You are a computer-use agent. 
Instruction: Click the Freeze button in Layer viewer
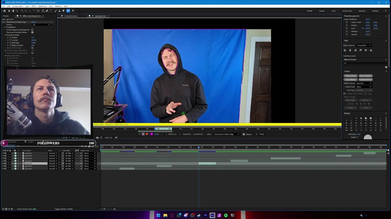click(x=260, y=134)
